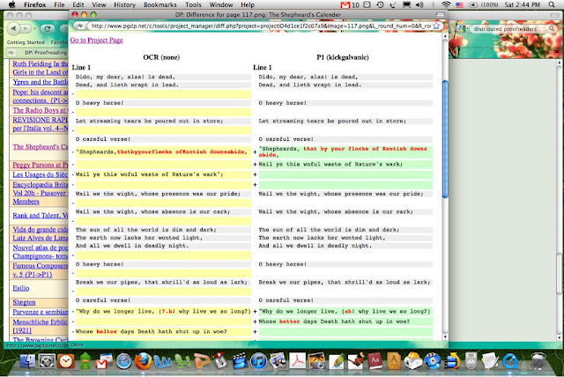Open the Bookmarks menu

tap(160, 4)
